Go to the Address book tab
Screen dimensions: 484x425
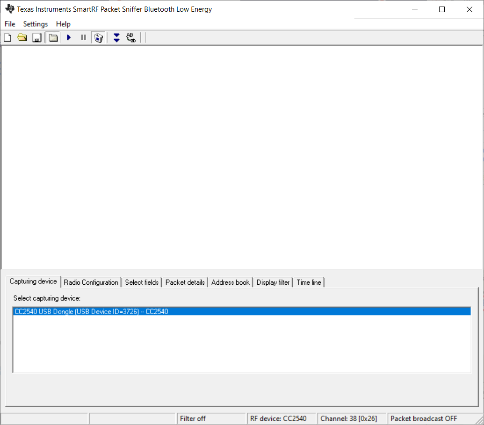230,282
